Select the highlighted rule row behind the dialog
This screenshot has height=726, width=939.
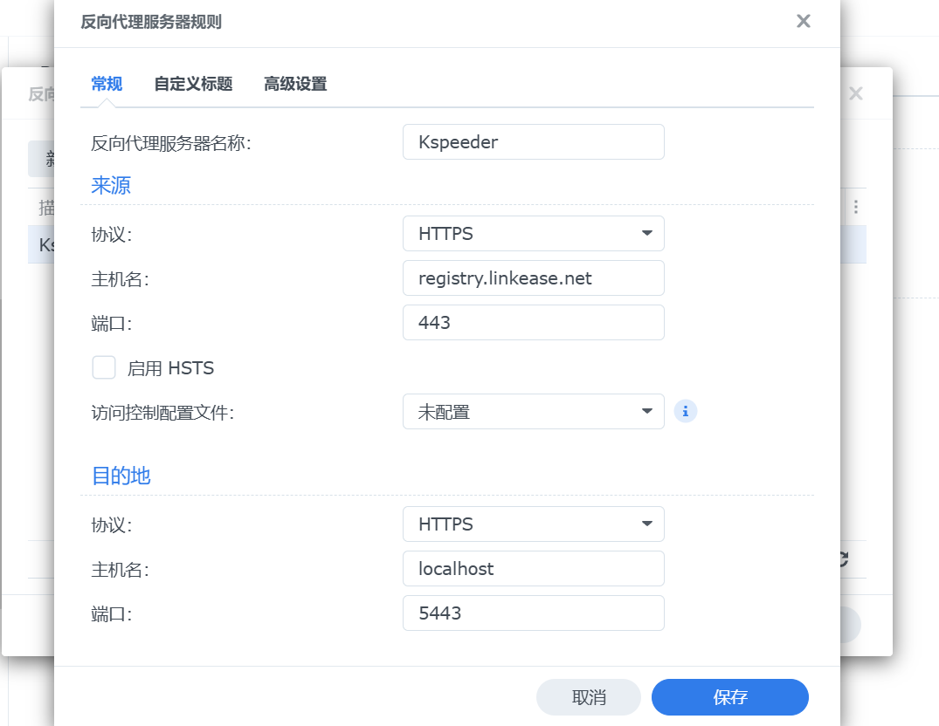(40, 245)
